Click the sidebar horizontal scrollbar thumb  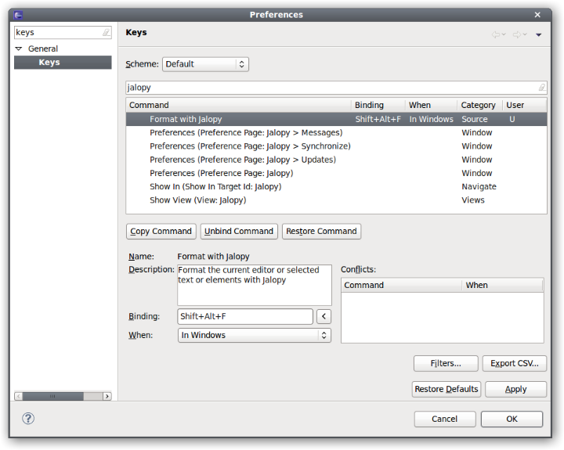coord(53,396)
